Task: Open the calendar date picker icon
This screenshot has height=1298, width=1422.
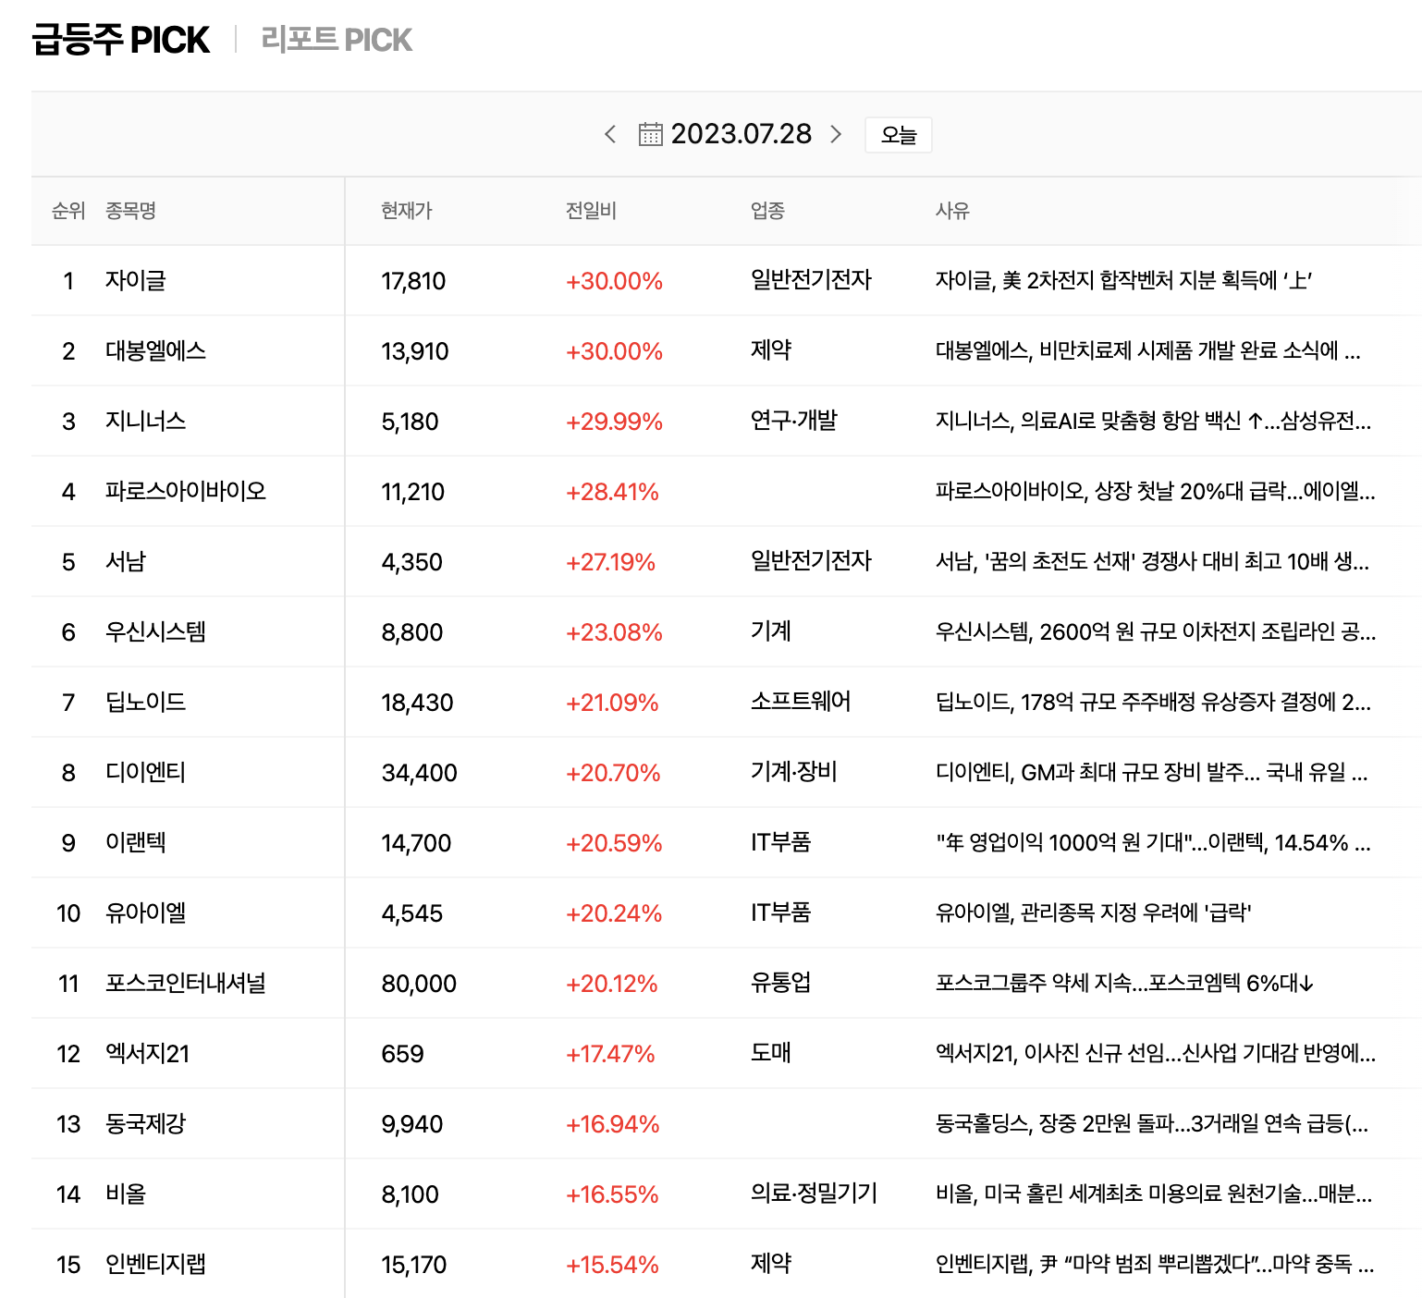Action: (x=651, y=134)
